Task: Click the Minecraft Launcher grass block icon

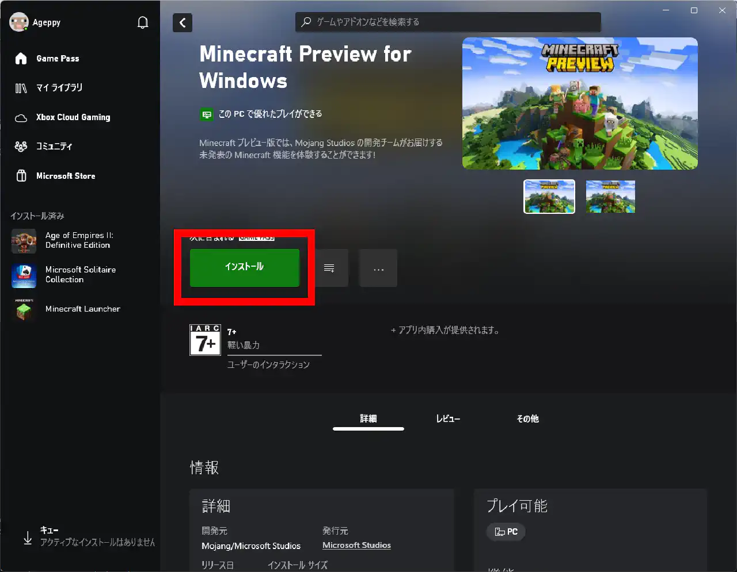Action: [24, 310]
